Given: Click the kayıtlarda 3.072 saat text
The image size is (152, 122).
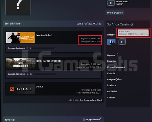Looking at the screenshot, I should (91, 39).
